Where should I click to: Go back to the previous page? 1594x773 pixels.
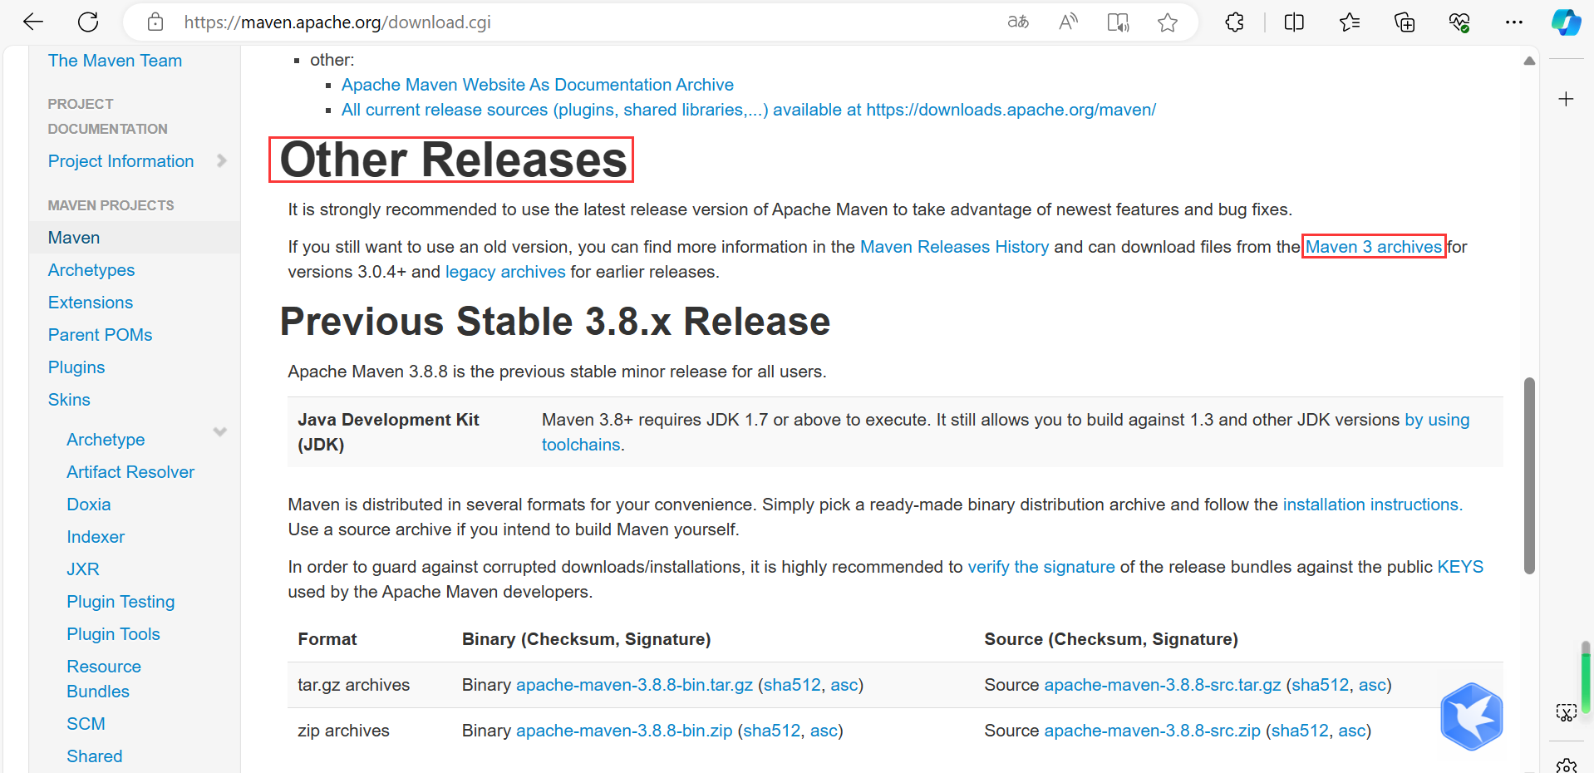[x=33, y=22]
